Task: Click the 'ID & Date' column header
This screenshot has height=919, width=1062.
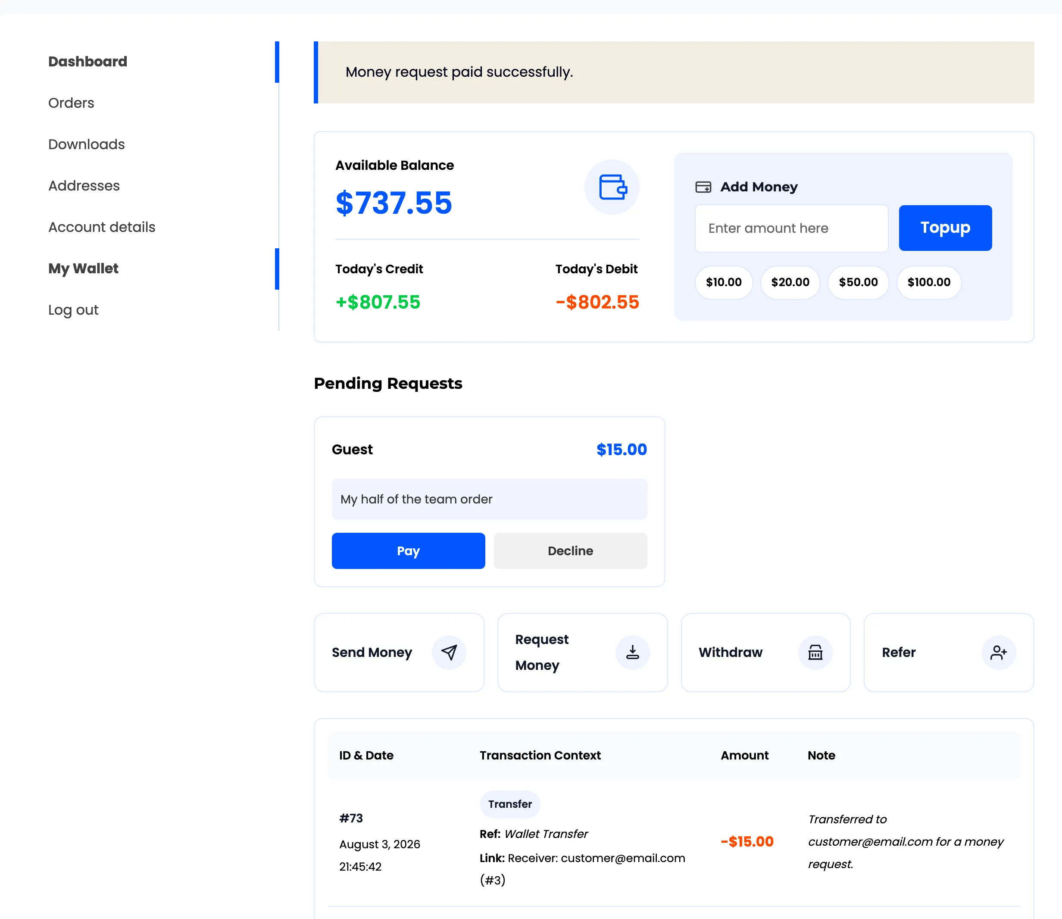Action: (366, 755)
